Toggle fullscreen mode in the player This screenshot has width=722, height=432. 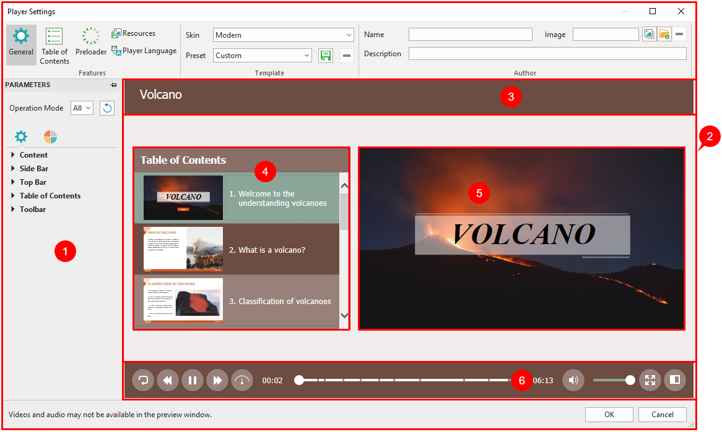[650, 380]
